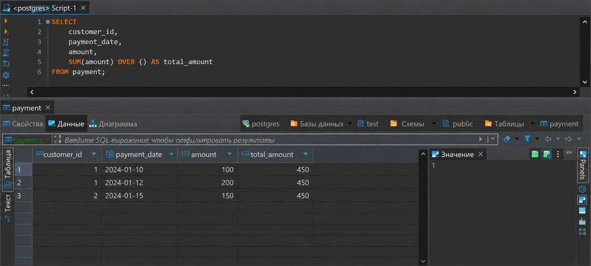
Task: Open the value viewer panel icon
Action: 582,200
